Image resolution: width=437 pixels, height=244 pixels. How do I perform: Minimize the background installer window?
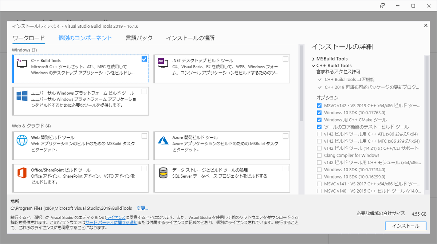click(x=398, y=5)
